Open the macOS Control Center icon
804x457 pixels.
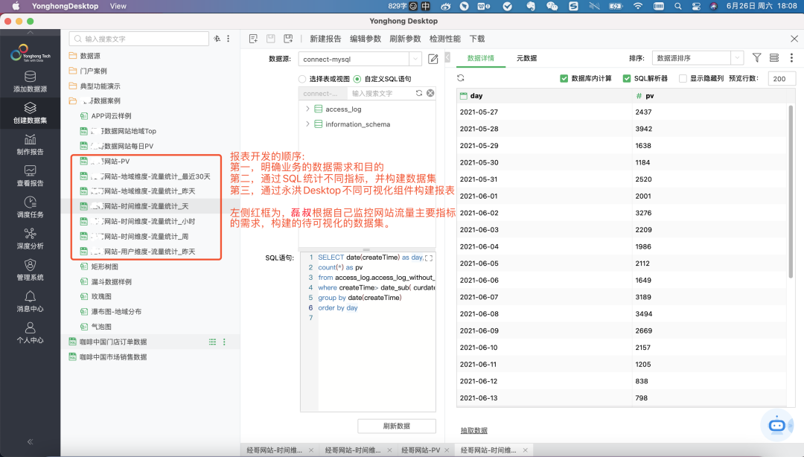(x=696, y=6)
